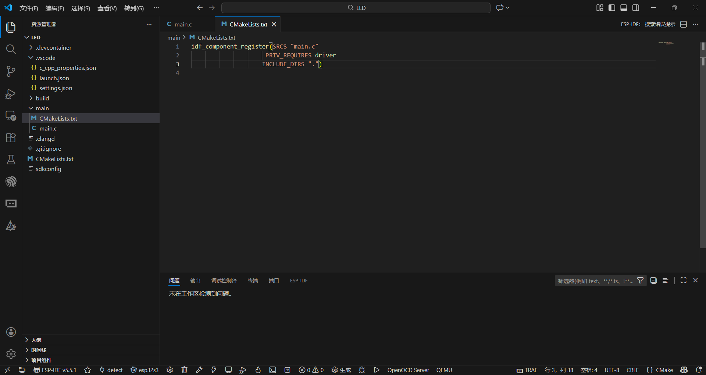This screenshot has height=375, width=706.
Task: Click the star icon in status bar
Action: [88, 370]
